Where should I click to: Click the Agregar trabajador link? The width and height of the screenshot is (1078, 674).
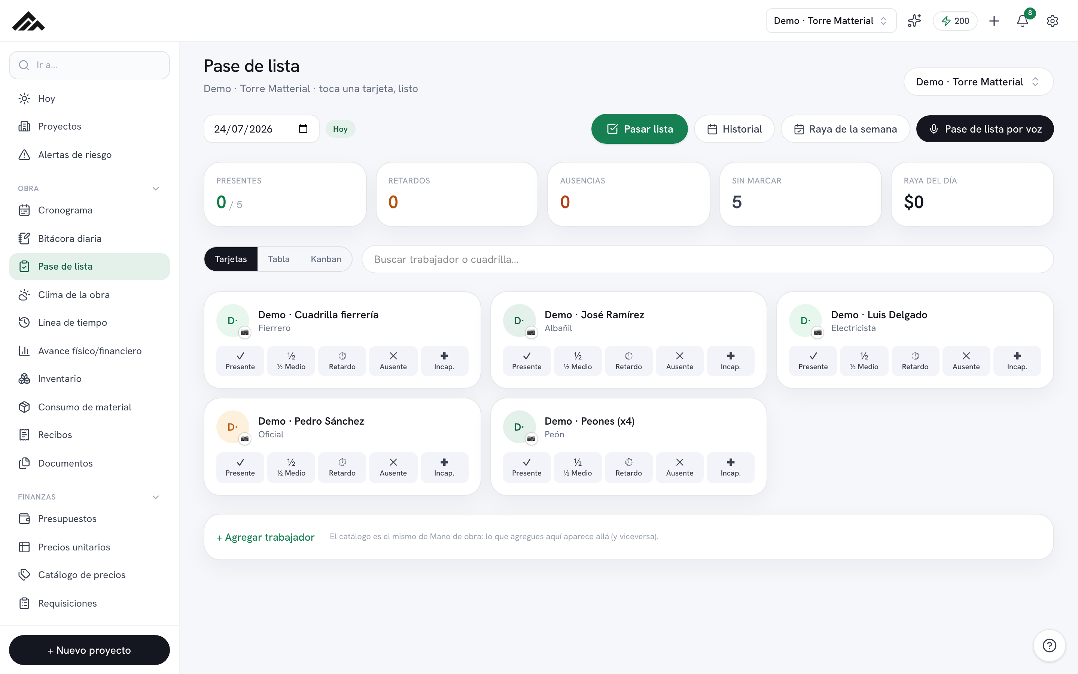[265, 537]
